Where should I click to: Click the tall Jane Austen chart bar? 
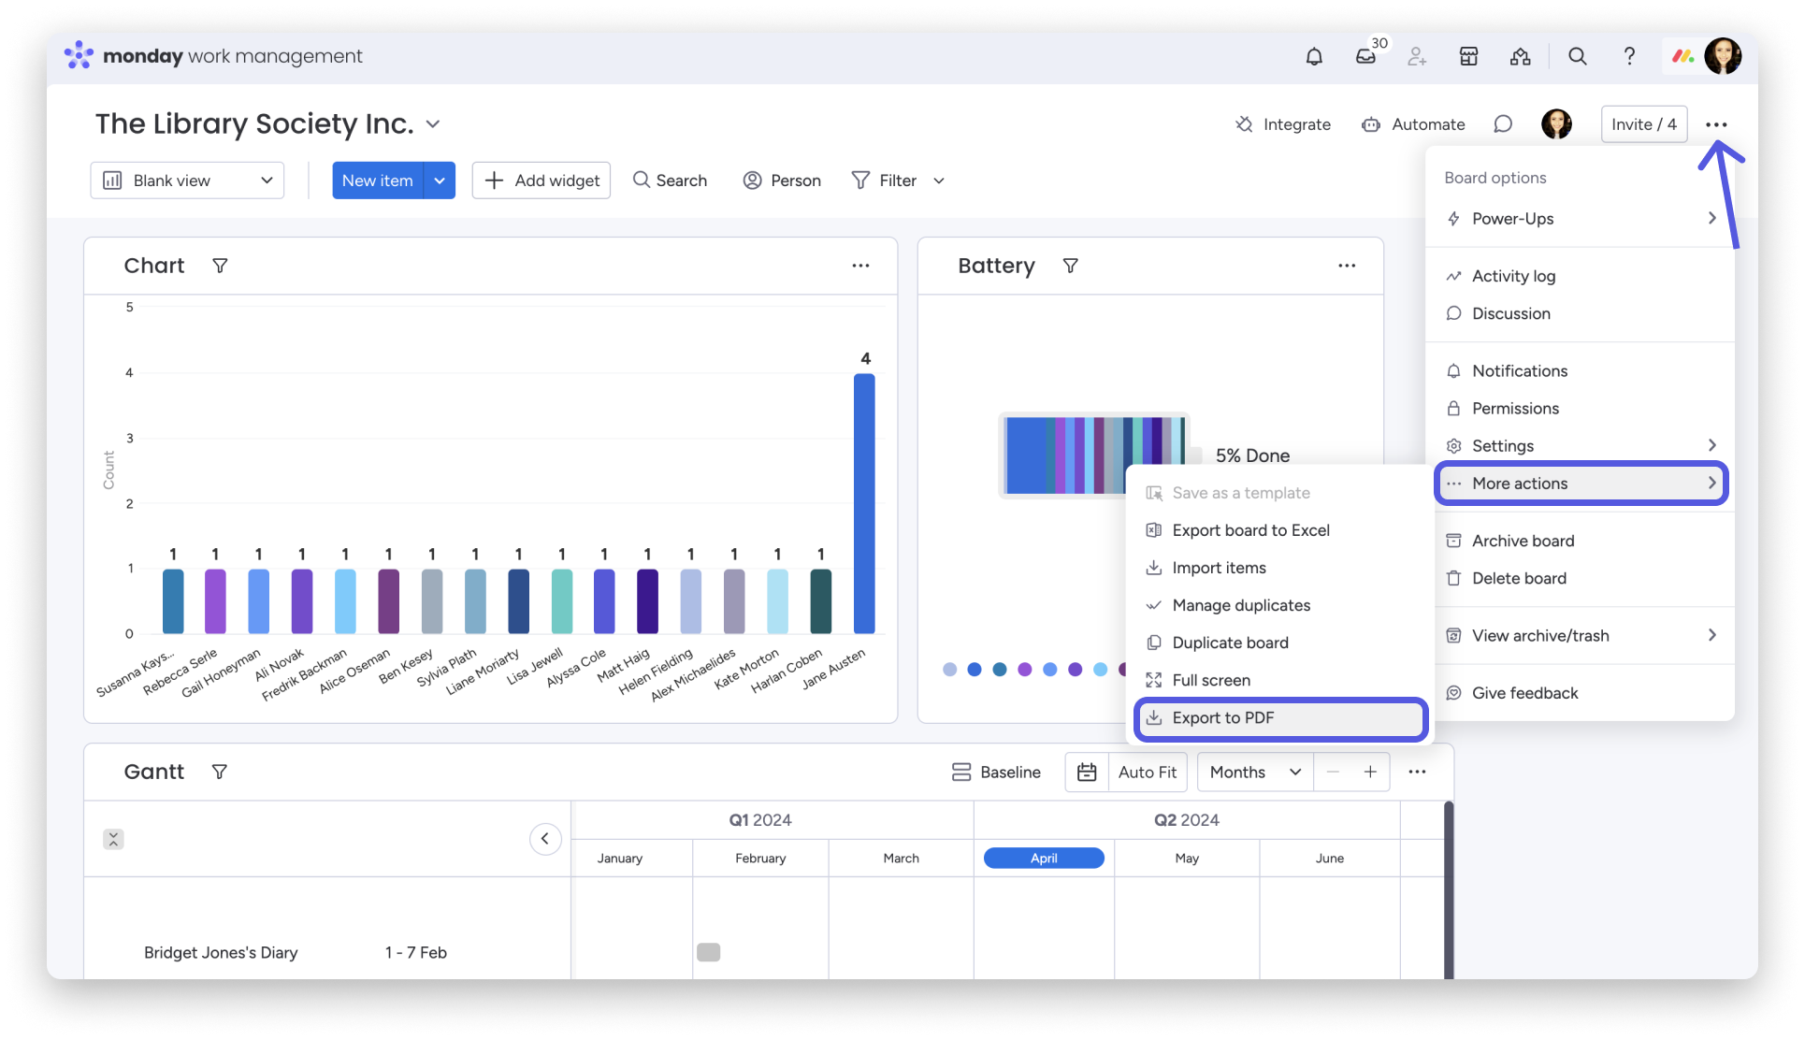[864, 505]
